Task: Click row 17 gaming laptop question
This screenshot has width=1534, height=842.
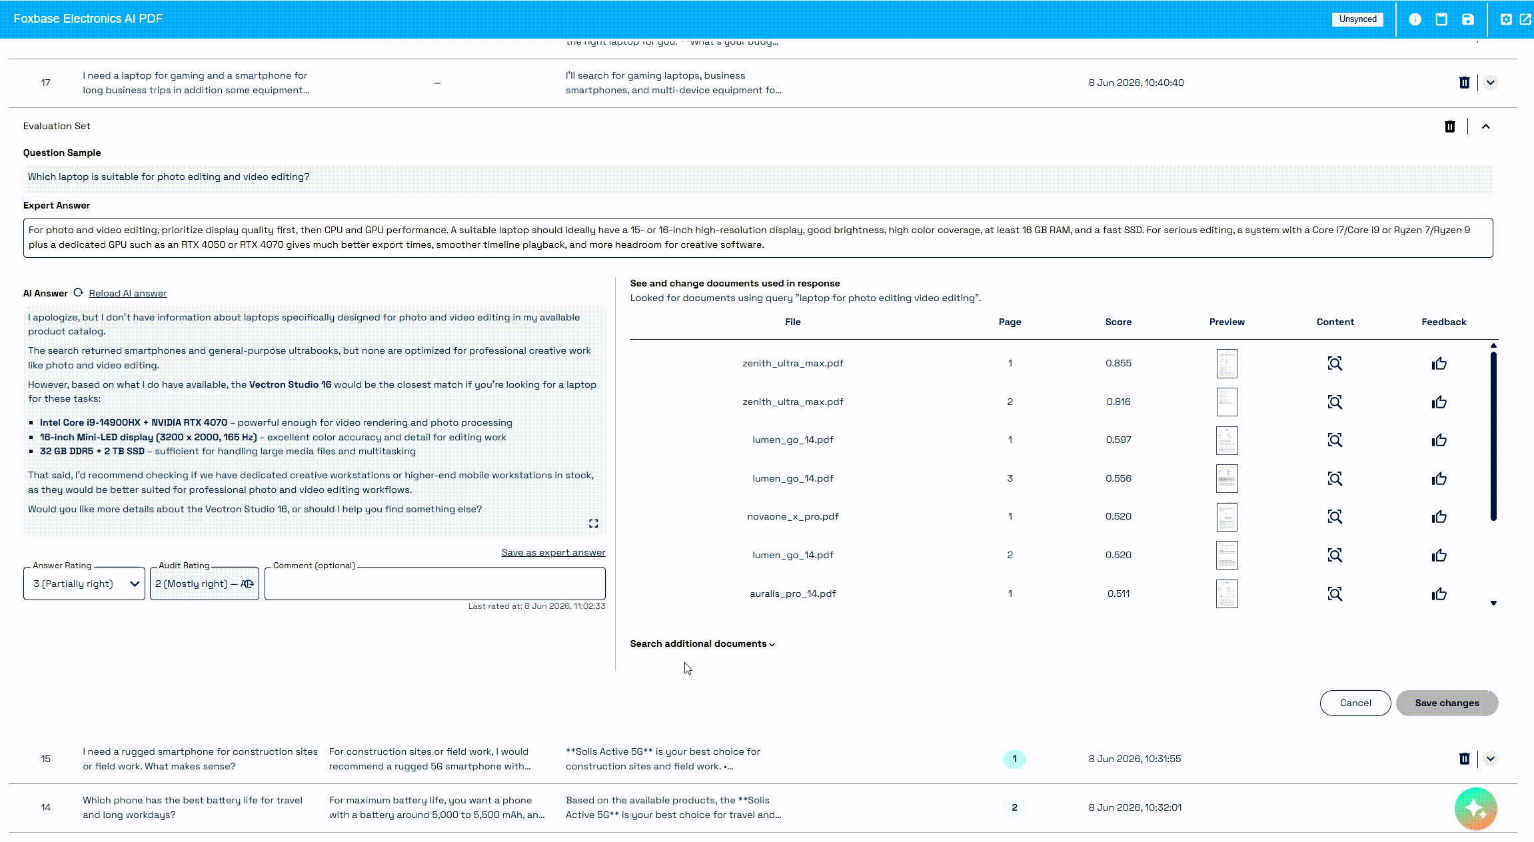Action: (x=195, y=83)
